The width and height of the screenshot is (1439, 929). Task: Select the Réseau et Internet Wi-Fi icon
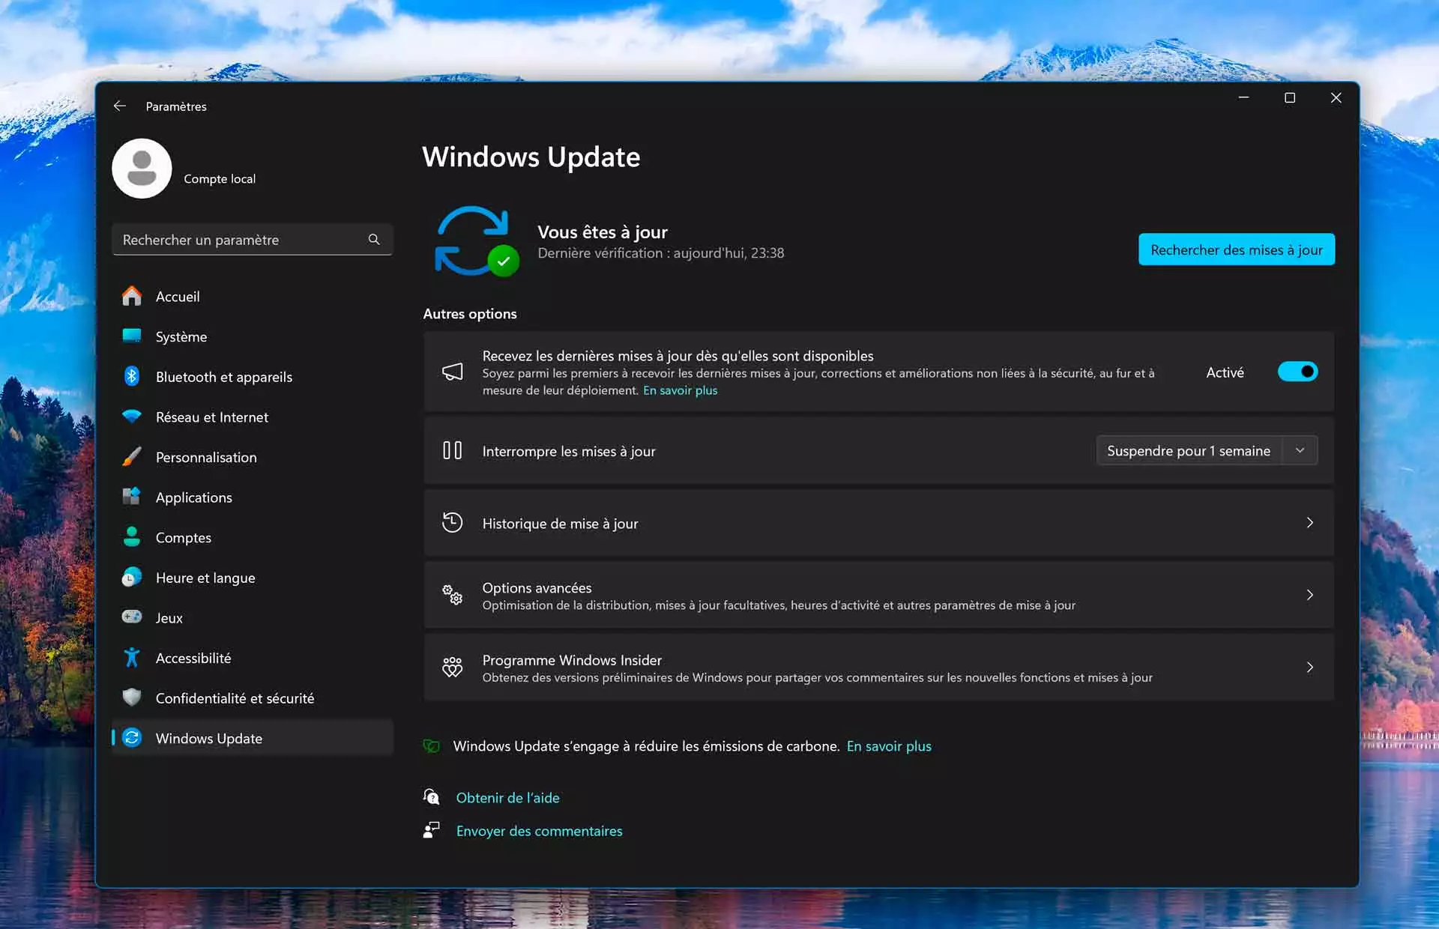click(x=133, y=417)
